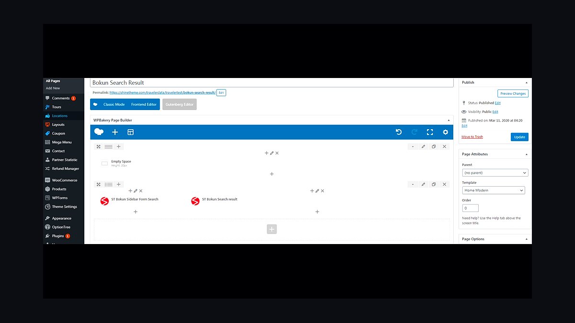
Task: Edit the Visibility: Public setting
Action: 495,111
